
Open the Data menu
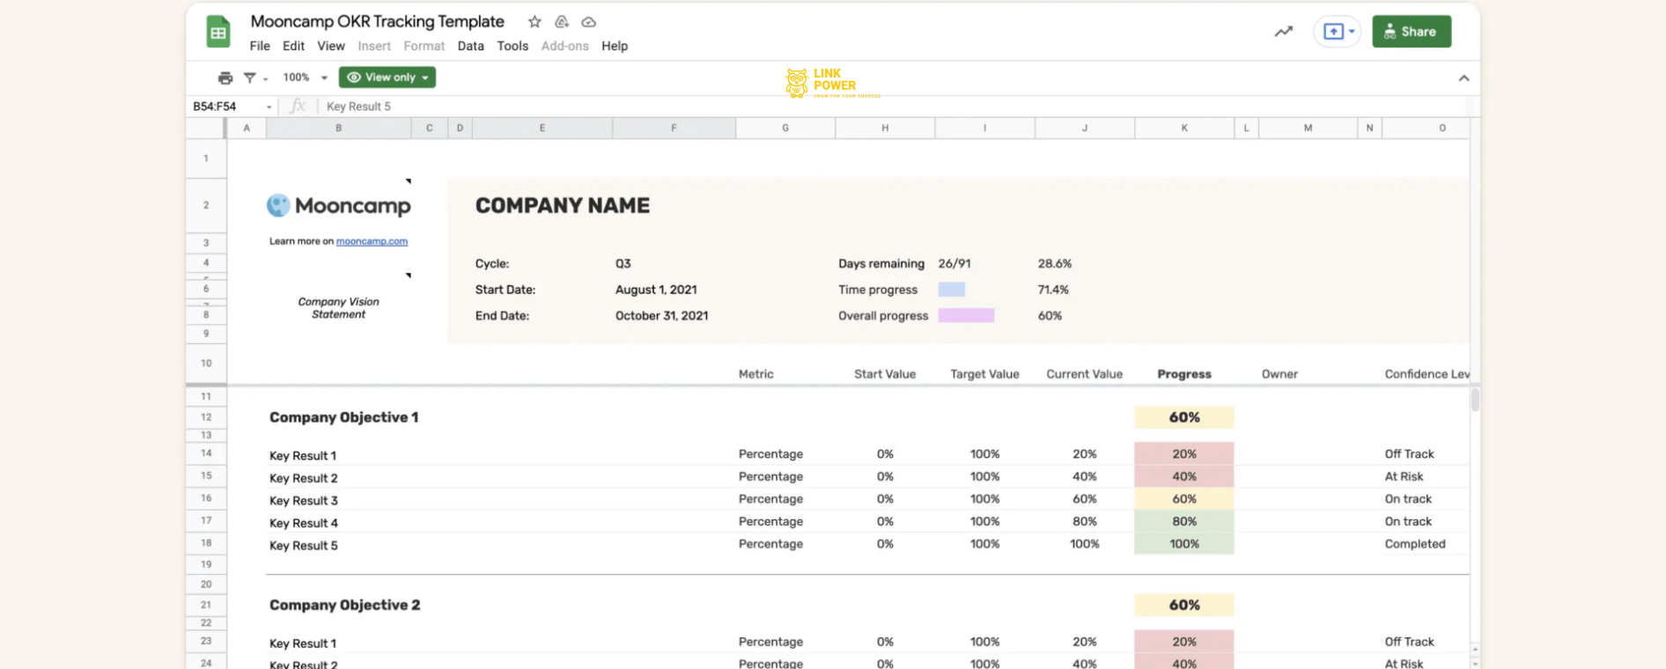point(471,46)
